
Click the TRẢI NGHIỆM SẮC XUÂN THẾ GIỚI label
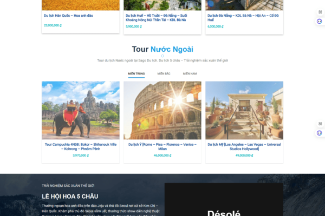[68, 186]
